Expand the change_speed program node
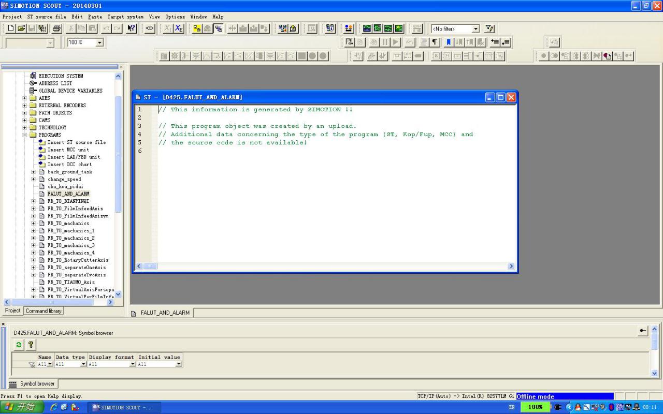 coord(34,179)
